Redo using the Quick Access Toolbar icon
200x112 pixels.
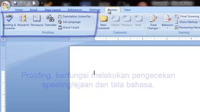[x=29, y=3]
